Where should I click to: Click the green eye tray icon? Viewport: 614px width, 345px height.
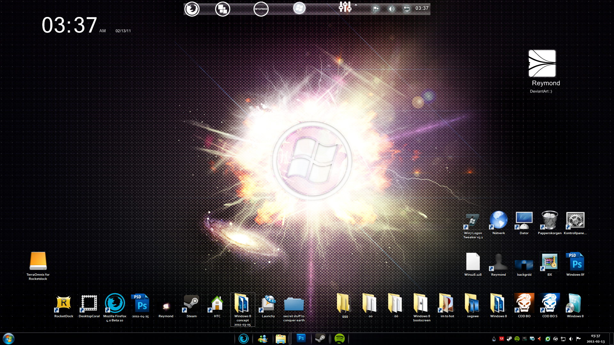(547, 339)
